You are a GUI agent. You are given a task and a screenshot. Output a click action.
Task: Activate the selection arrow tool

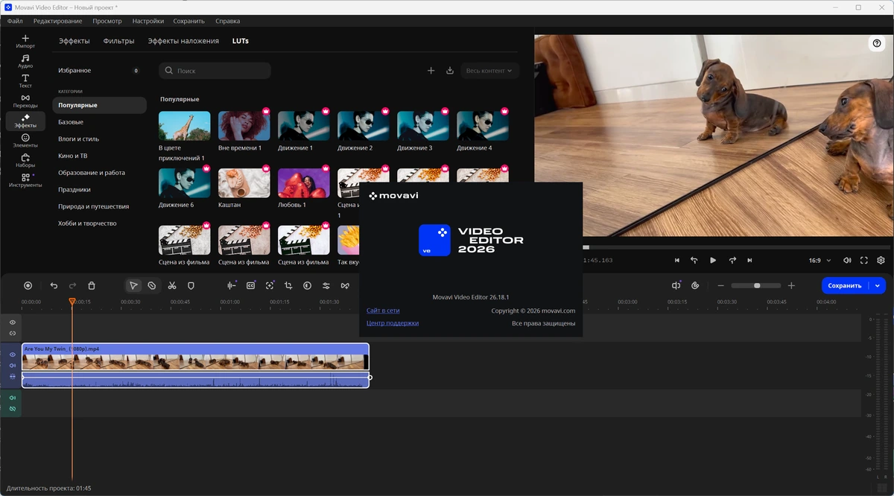point(133,285)
